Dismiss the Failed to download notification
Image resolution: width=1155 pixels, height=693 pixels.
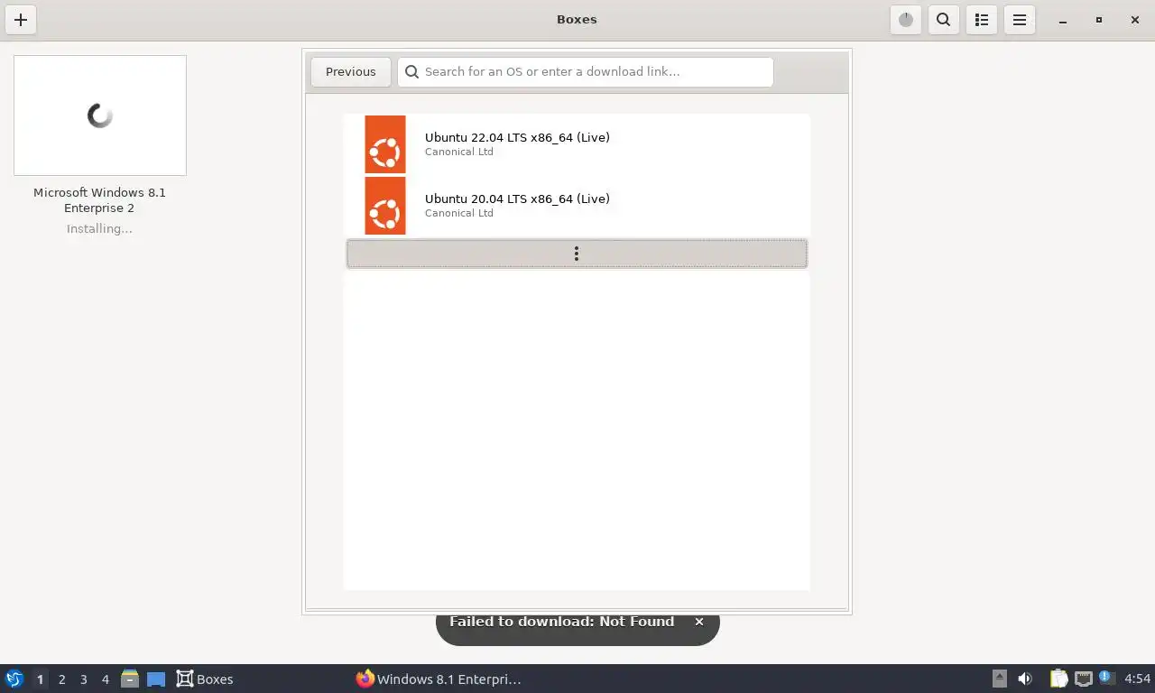point(698,622)
